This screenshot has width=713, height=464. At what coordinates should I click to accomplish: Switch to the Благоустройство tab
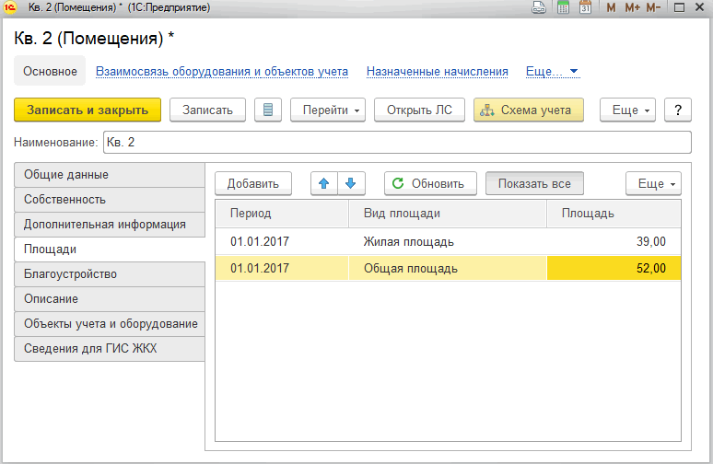click(110, 274)
